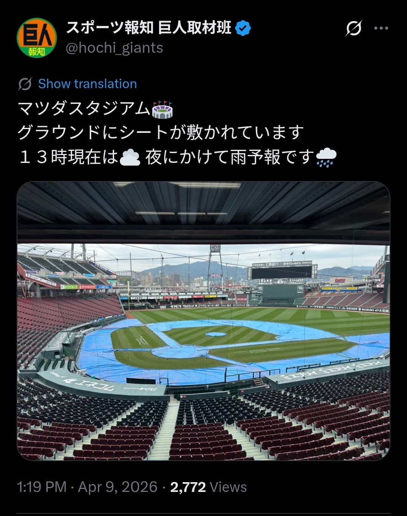Tap the stadium emoji in the tweet
This screenshot has width=407, height=516.
coord(162,110)
